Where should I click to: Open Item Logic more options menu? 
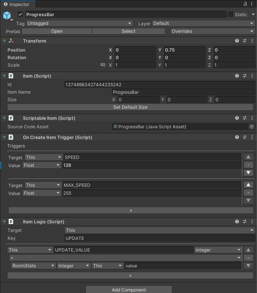(x=252, y=221)
